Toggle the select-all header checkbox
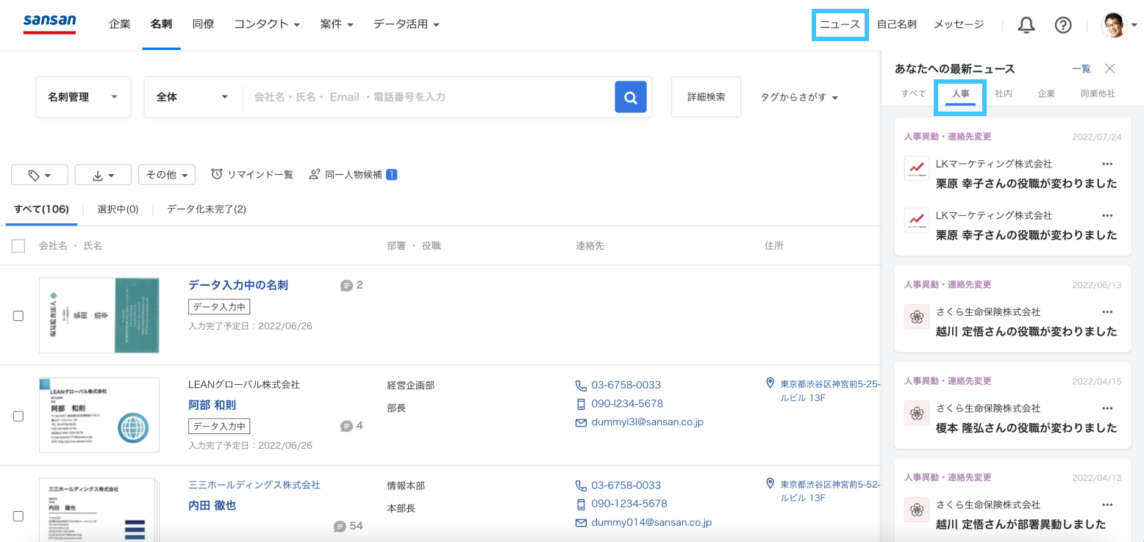Viewport: 1144px width, 542px height. click(18, 246)
